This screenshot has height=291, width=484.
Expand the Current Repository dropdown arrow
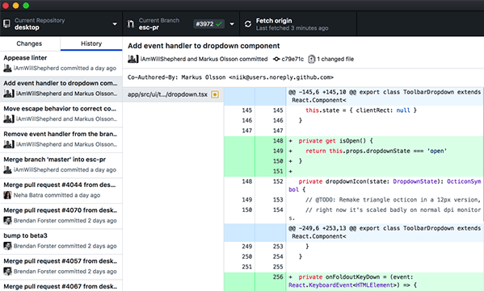click(115, 24)
